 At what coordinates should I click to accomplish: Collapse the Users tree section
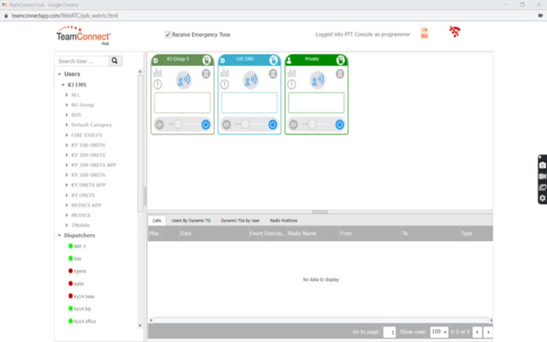coord(59,74)
